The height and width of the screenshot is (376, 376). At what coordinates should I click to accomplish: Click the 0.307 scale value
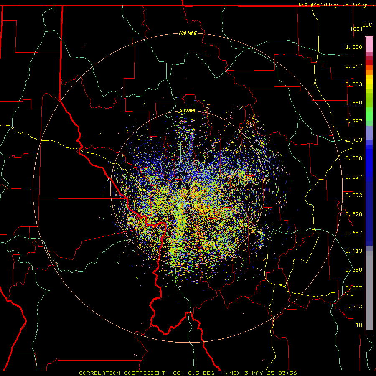[x=354, y=288]
